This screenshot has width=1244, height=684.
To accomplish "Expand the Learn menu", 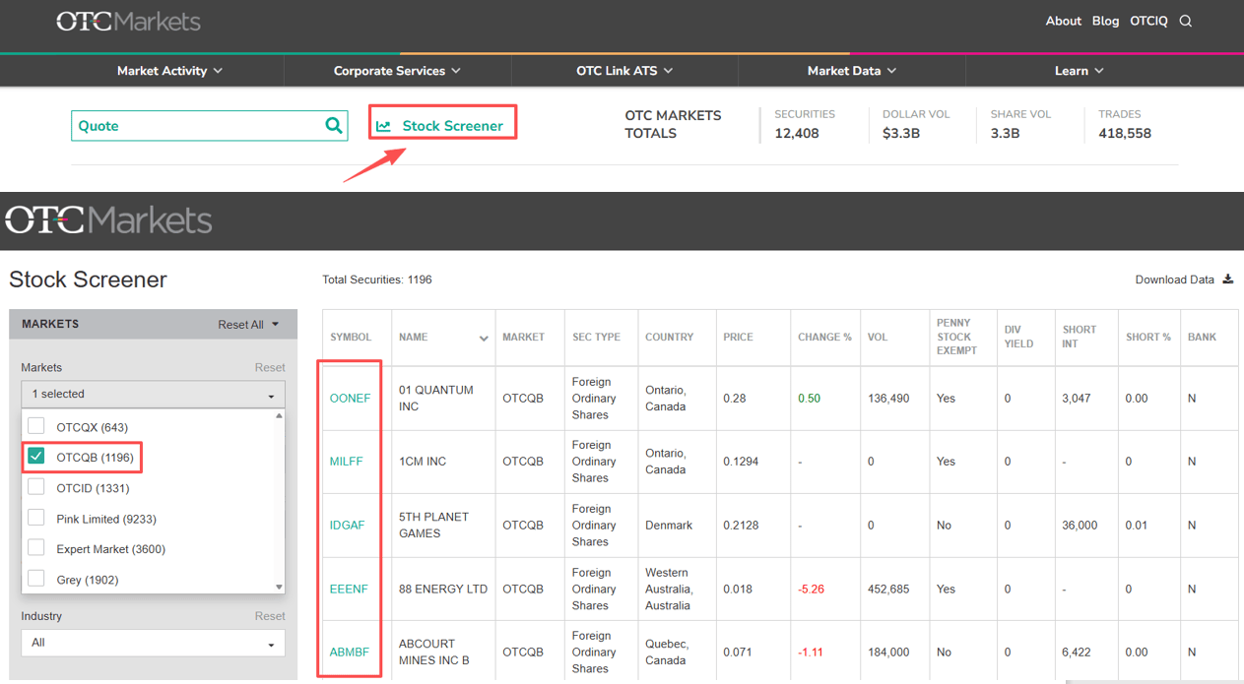I will pos(1080,71).
